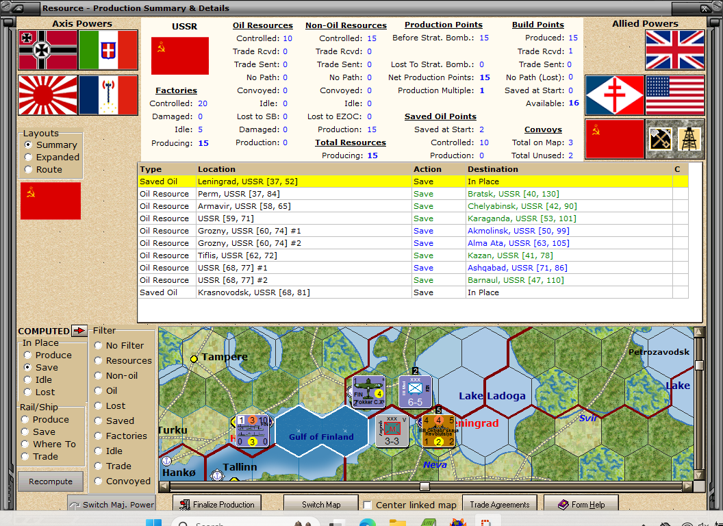Image resolution: width=723 pixels, height=526 pixels.
Task: Open Trade Agreements
Action: click(x=500, y=504)
